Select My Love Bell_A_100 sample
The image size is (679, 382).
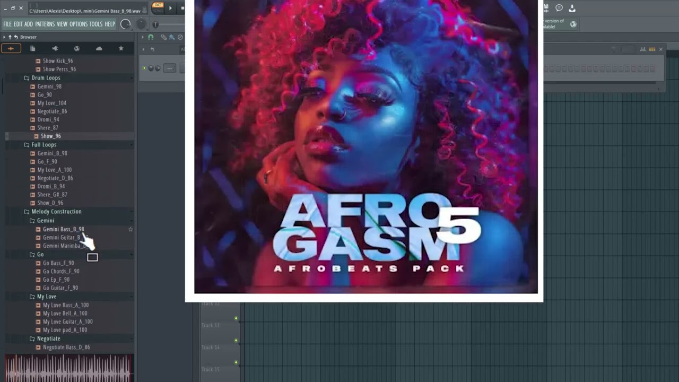65,314
